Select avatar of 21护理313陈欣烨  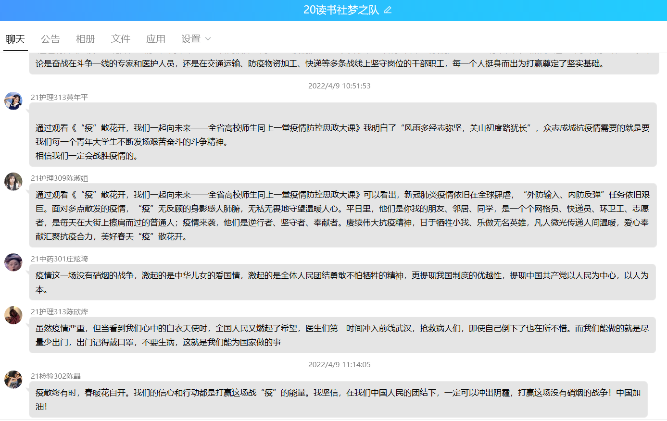(13, 315)
